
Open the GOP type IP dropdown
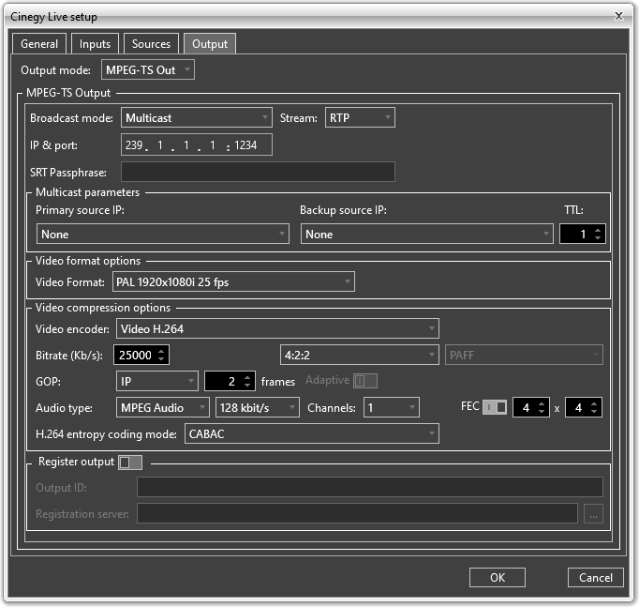(x=157, y=381)
